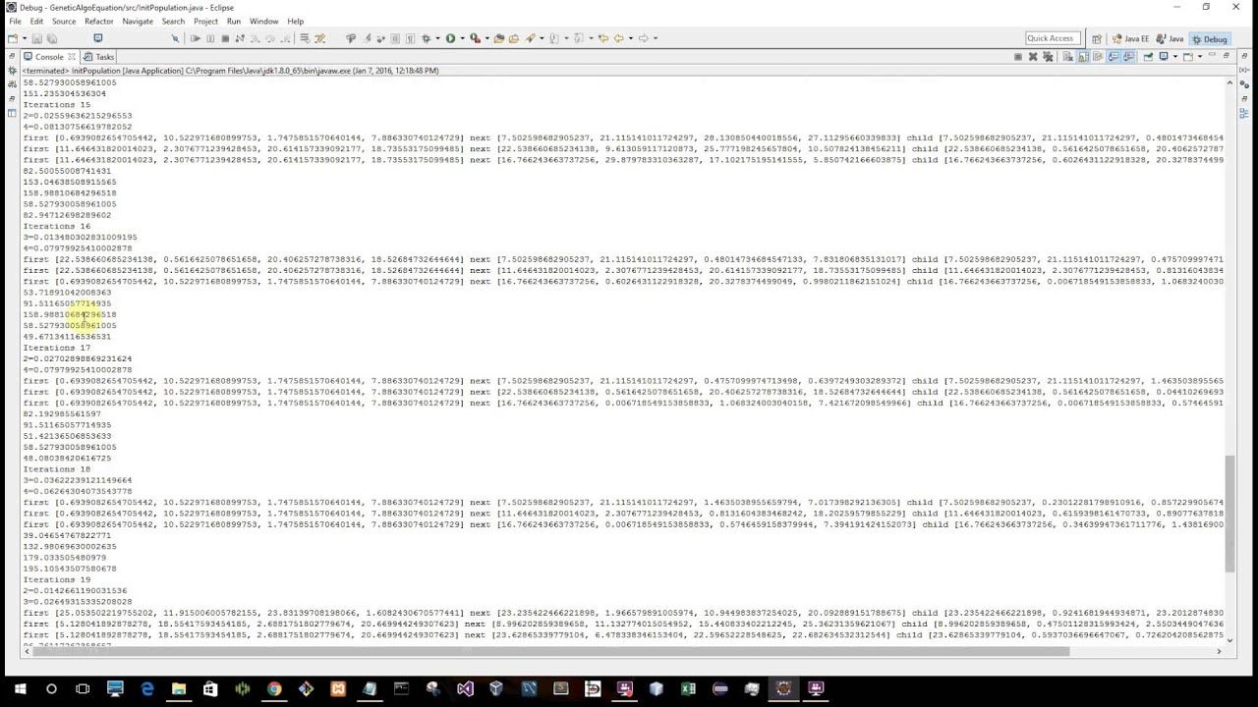Click the Disconnect debug icon

239,38
